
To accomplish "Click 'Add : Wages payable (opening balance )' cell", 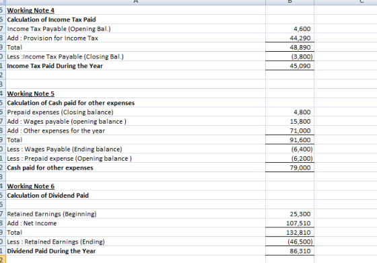I will (135, 122).
